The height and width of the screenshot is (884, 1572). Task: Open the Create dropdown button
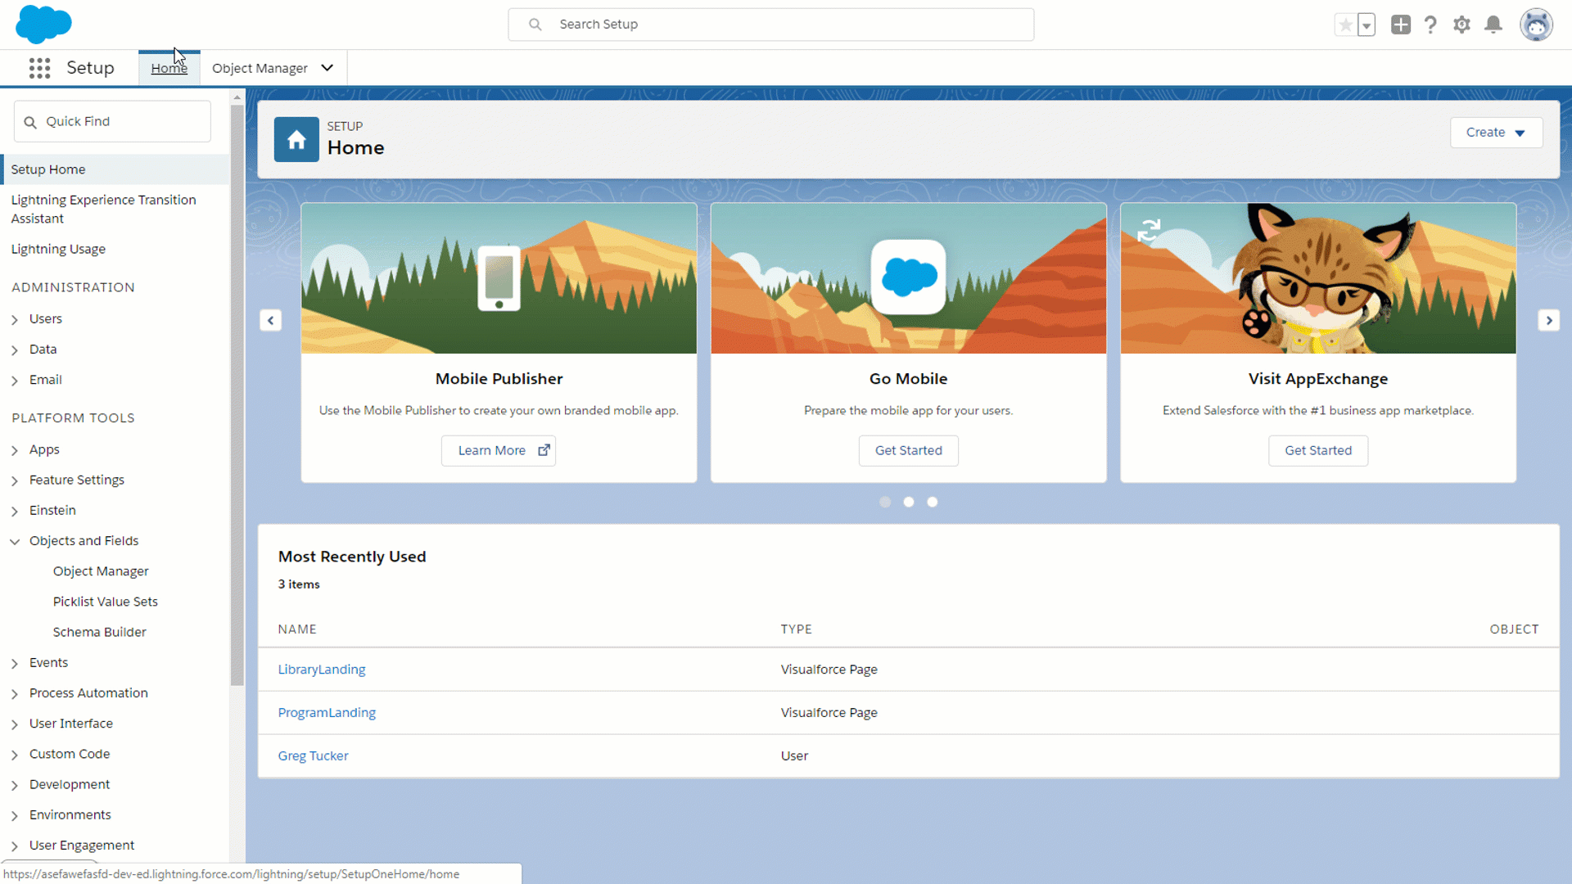pyautogui.click(x=1496, y=133)
